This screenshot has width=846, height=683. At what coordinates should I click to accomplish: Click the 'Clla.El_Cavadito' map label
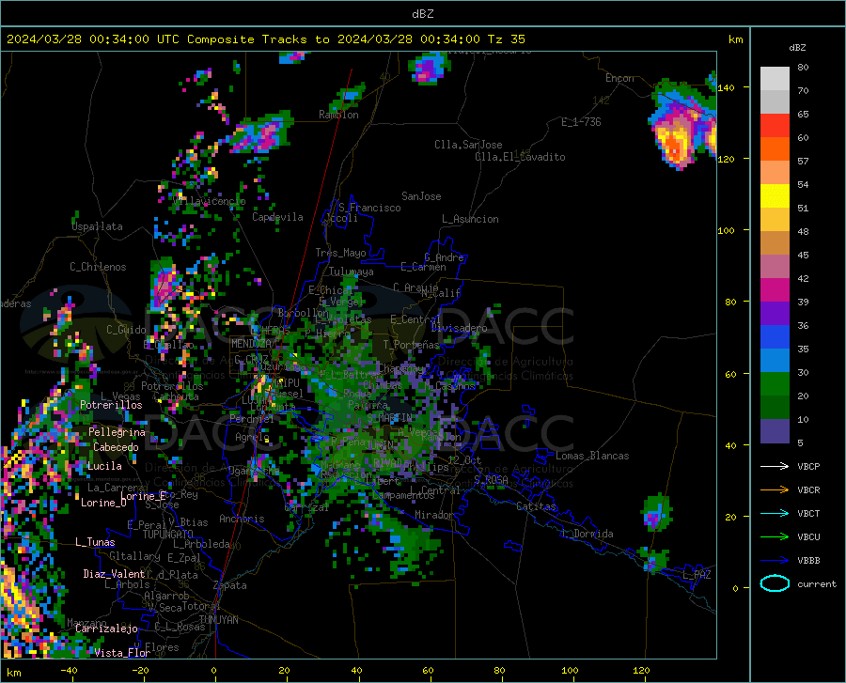520,157
